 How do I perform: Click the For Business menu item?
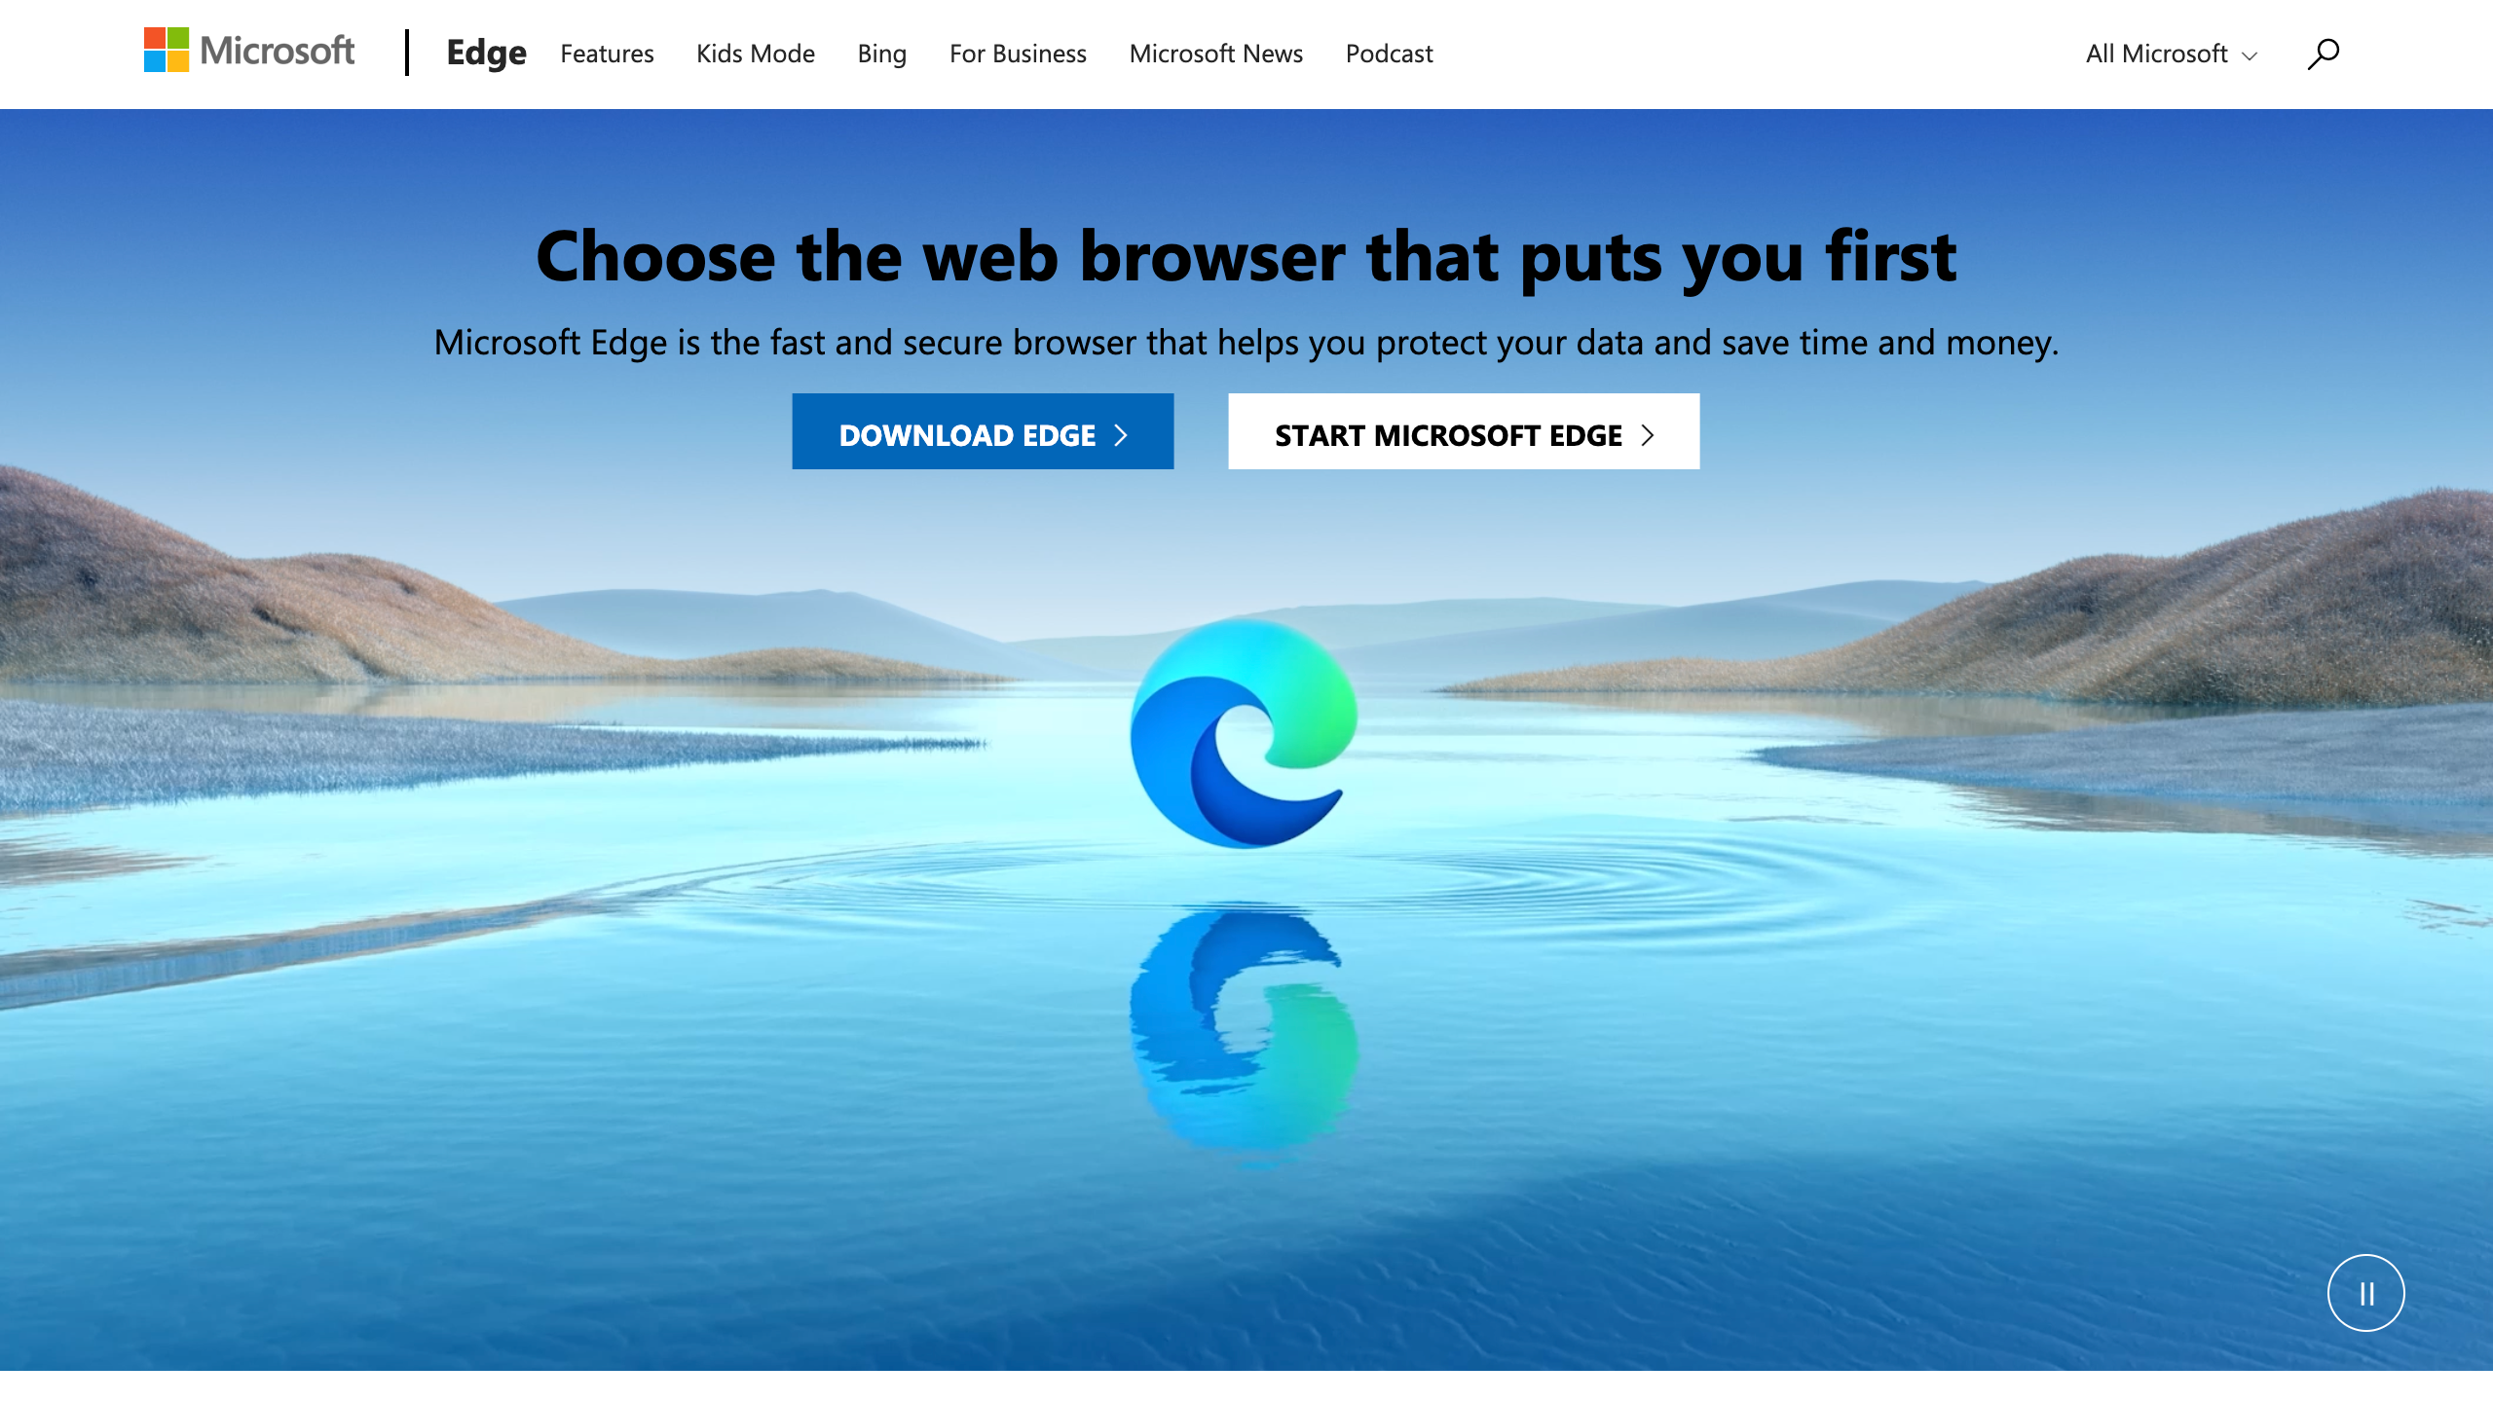[x=1017, y=54]
